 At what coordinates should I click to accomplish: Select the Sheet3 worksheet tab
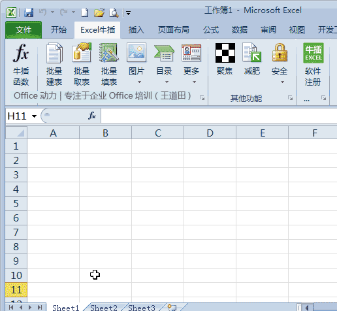pyautogui.click(x=142, y=307)
